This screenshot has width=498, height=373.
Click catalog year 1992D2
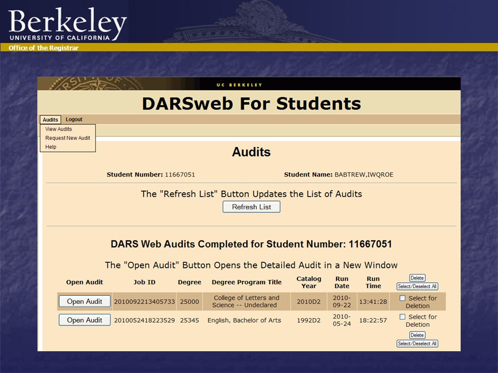coord(309,320)
